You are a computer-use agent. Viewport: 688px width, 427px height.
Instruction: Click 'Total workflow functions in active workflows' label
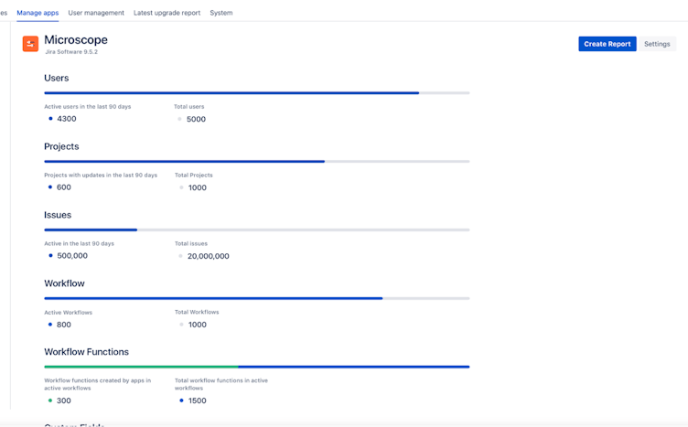221,384
